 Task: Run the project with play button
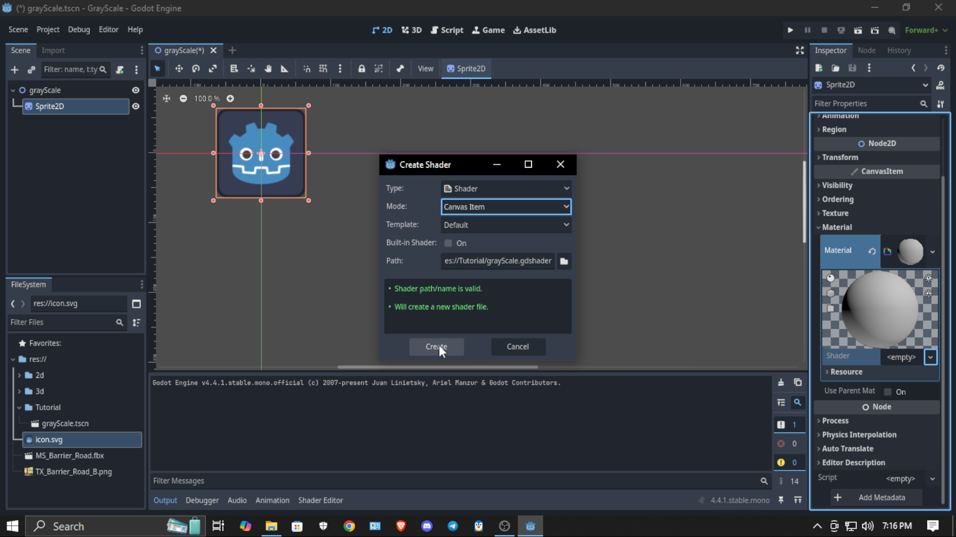[x=790, y=30]
